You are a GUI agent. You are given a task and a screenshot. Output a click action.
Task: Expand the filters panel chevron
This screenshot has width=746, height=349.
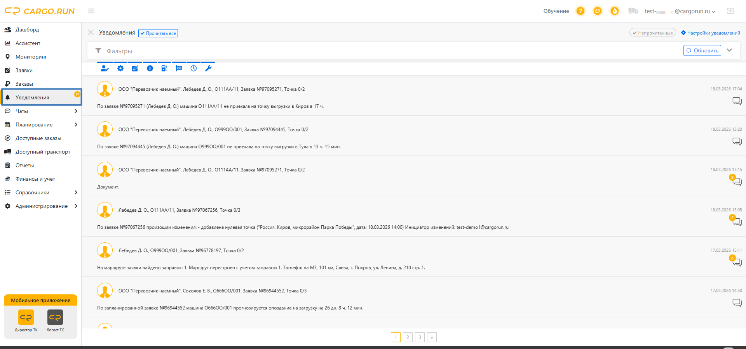(x=729, y=50)
